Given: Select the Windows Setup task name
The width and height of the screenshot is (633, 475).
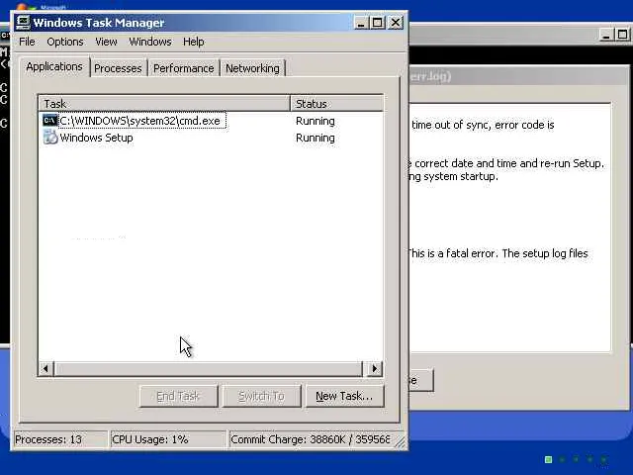Looking at the screenshot, I should click(97, 138).
